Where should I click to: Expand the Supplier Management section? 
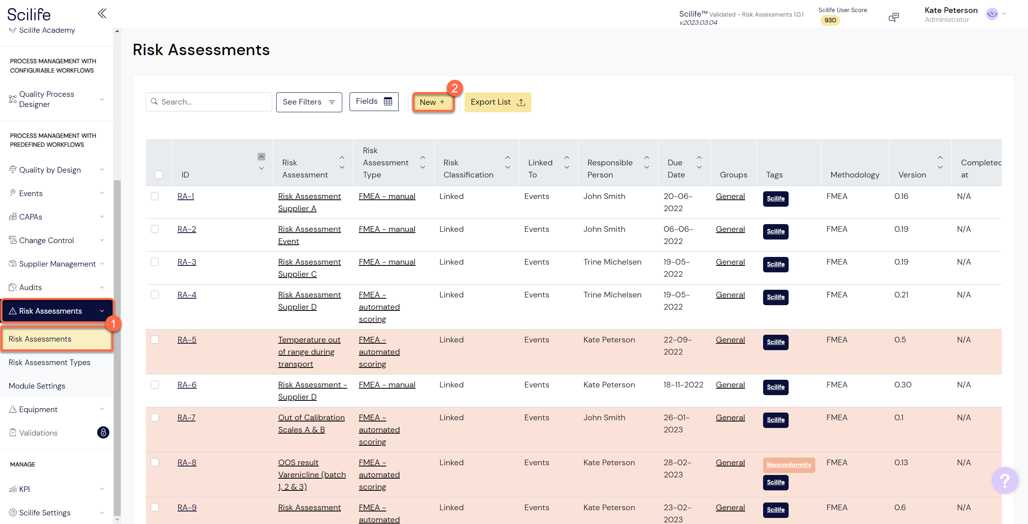coord(57,264)
